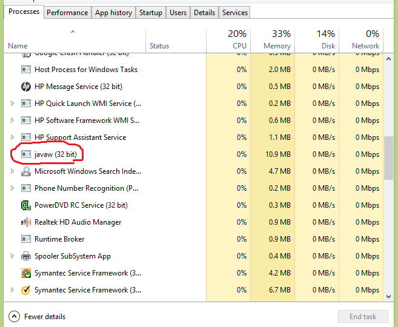Viewport: 398px width, 327px height.
Task: Click the Realtek HD Audio Manager speaker icon
Action: (26, 222)
